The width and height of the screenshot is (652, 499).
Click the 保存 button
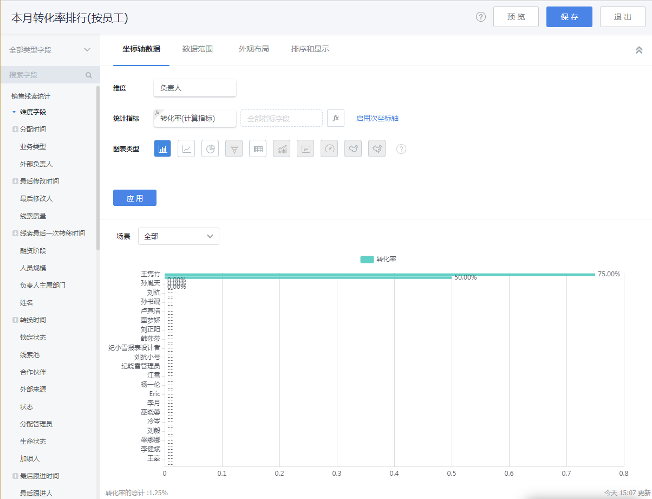pyautogui.click(x=569, y=17)
